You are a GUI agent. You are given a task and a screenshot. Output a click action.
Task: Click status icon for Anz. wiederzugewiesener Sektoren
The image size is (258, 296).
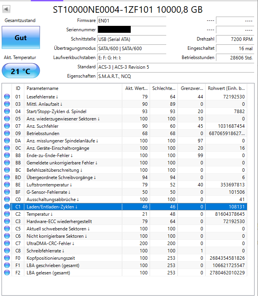point(7,119)
